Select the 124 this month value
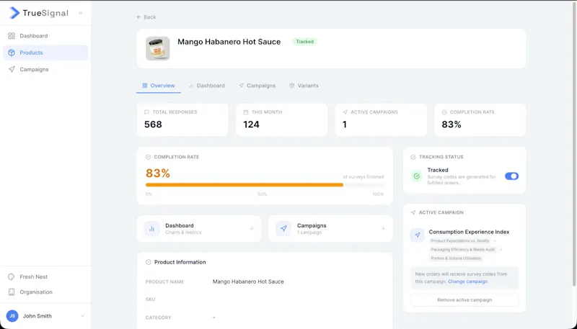The image size is (577, 329). point(251,125)
